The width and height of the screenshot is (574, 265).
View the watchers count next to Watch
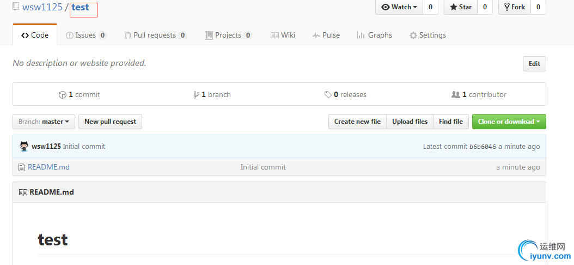(430, 7)
